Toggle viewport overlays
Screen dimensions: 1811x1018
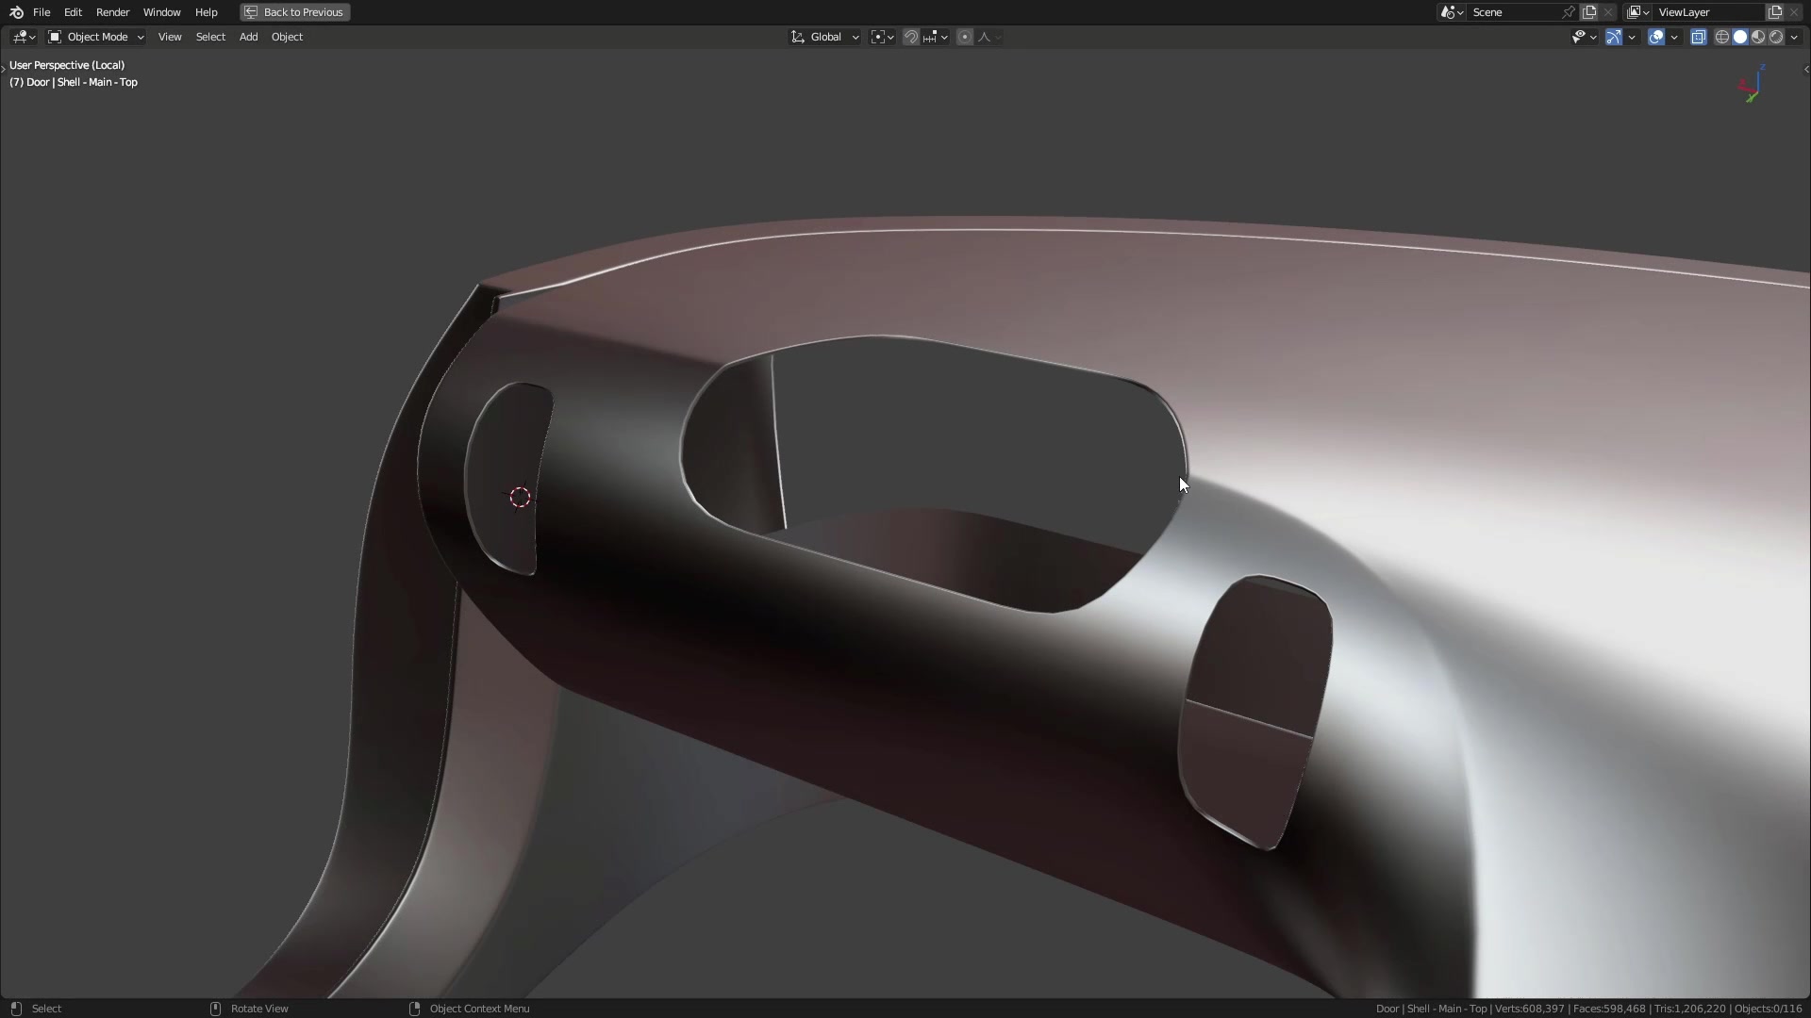(x=1656, y=37)
